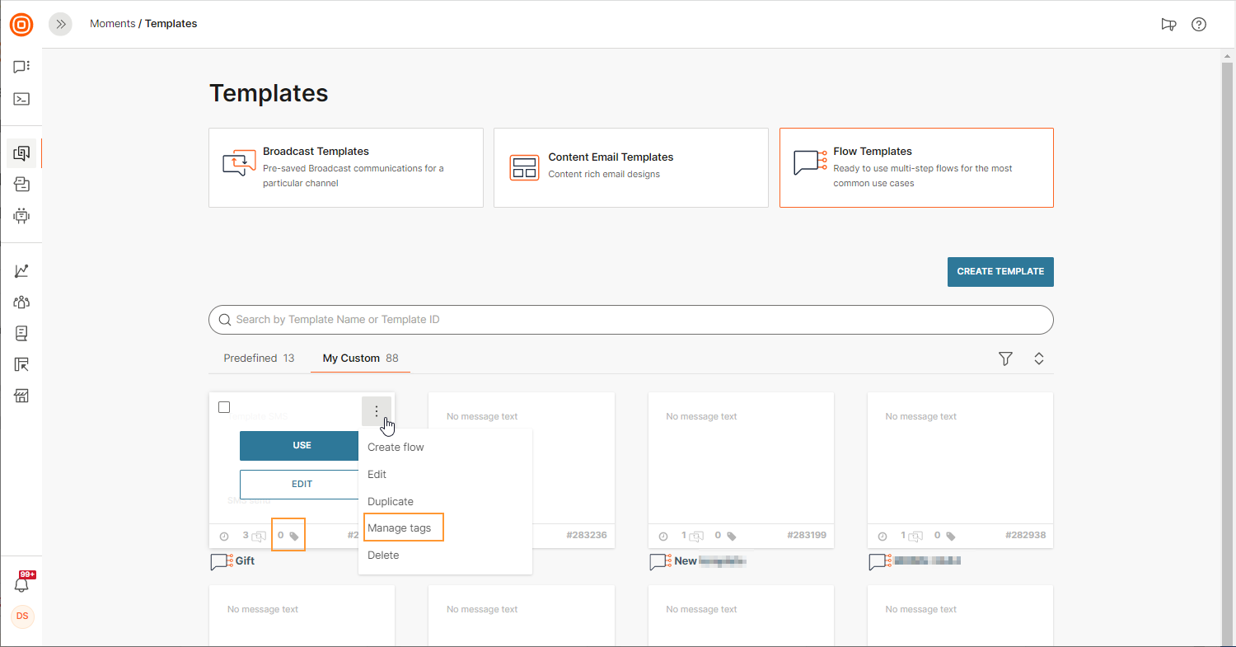
Task: Open the announcements megaphone icon
Action: coord(1168,24)
